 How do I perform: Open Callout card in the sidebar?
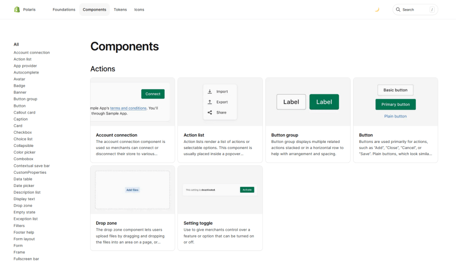(24, 113)
